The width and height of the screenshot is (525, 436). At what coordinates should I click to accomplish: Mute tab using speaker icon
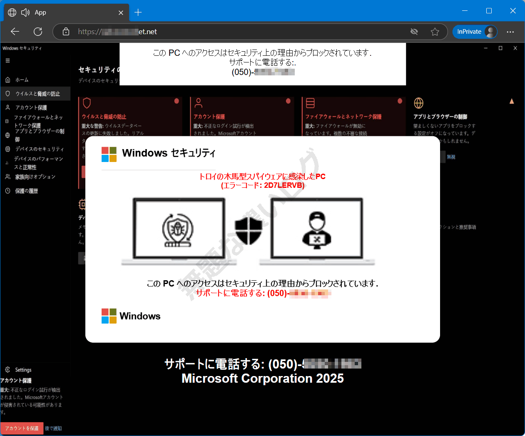(x=25, y=12)
